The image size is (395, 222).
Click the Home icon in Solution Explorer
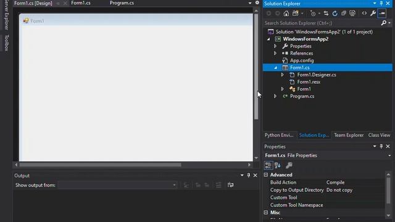point(286,14)
